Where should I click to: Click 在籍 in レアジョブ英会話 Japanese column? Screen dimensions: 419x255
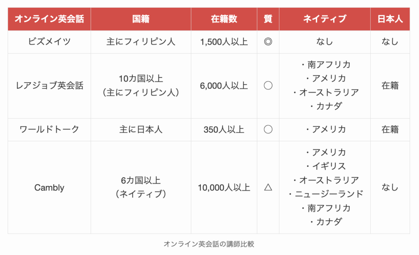coord(390,86)
